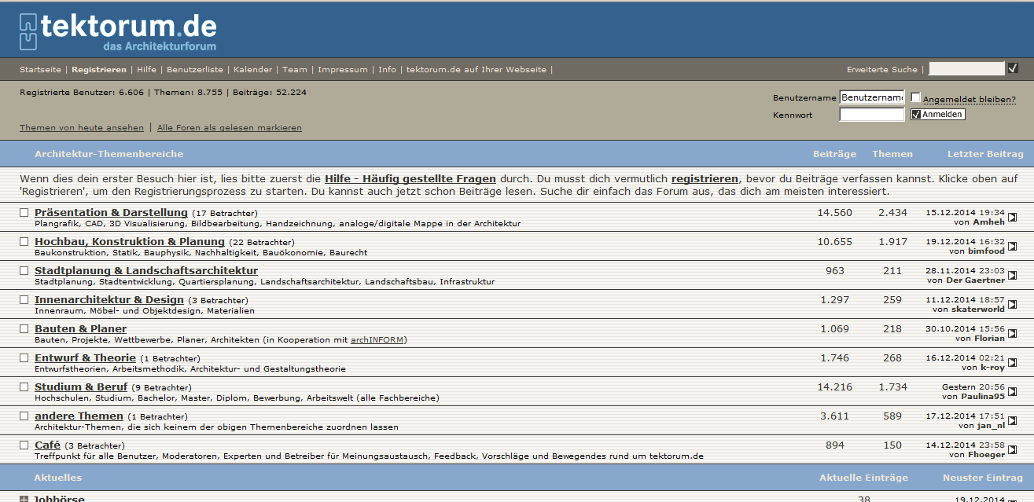
Task: Click the tektorum.de logo
Action: tap(118, 31)
